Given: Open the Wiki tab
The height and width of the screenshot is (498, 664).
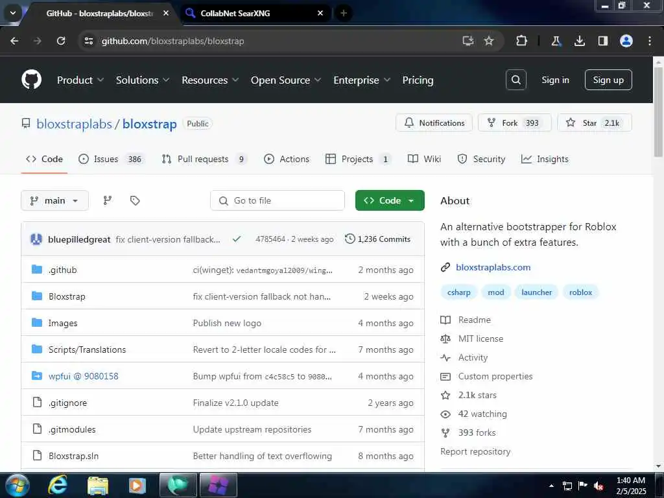Looking at the screenshot, I should point(424,160).
